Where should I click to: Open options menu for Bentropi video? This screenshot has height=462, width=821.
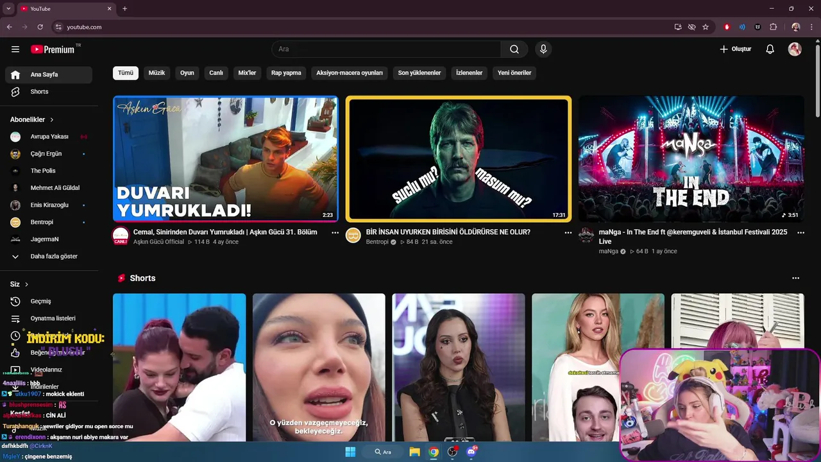(568, 233)
